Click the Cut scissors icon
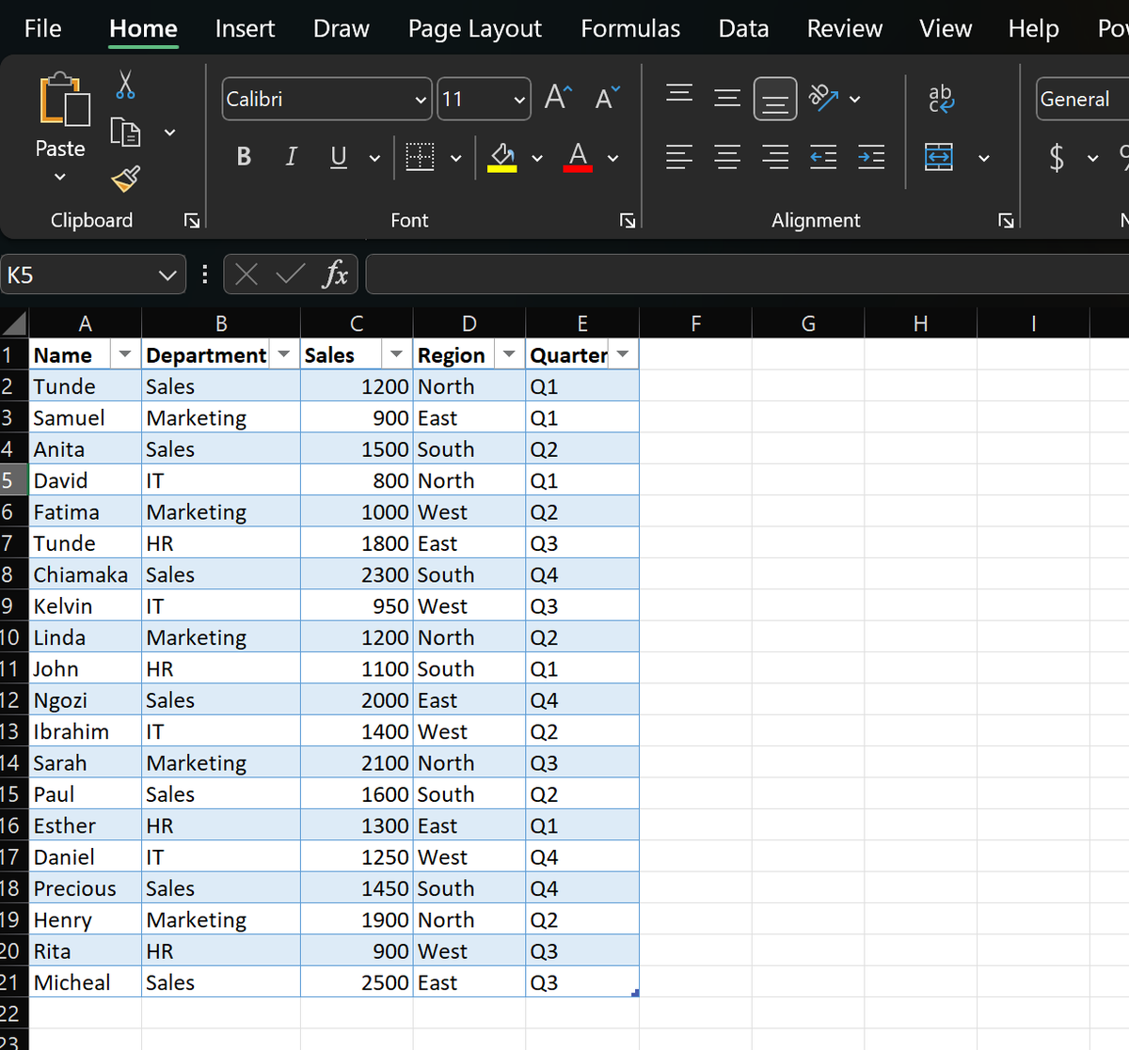The image size is (1129, 1050). [125, 86]
